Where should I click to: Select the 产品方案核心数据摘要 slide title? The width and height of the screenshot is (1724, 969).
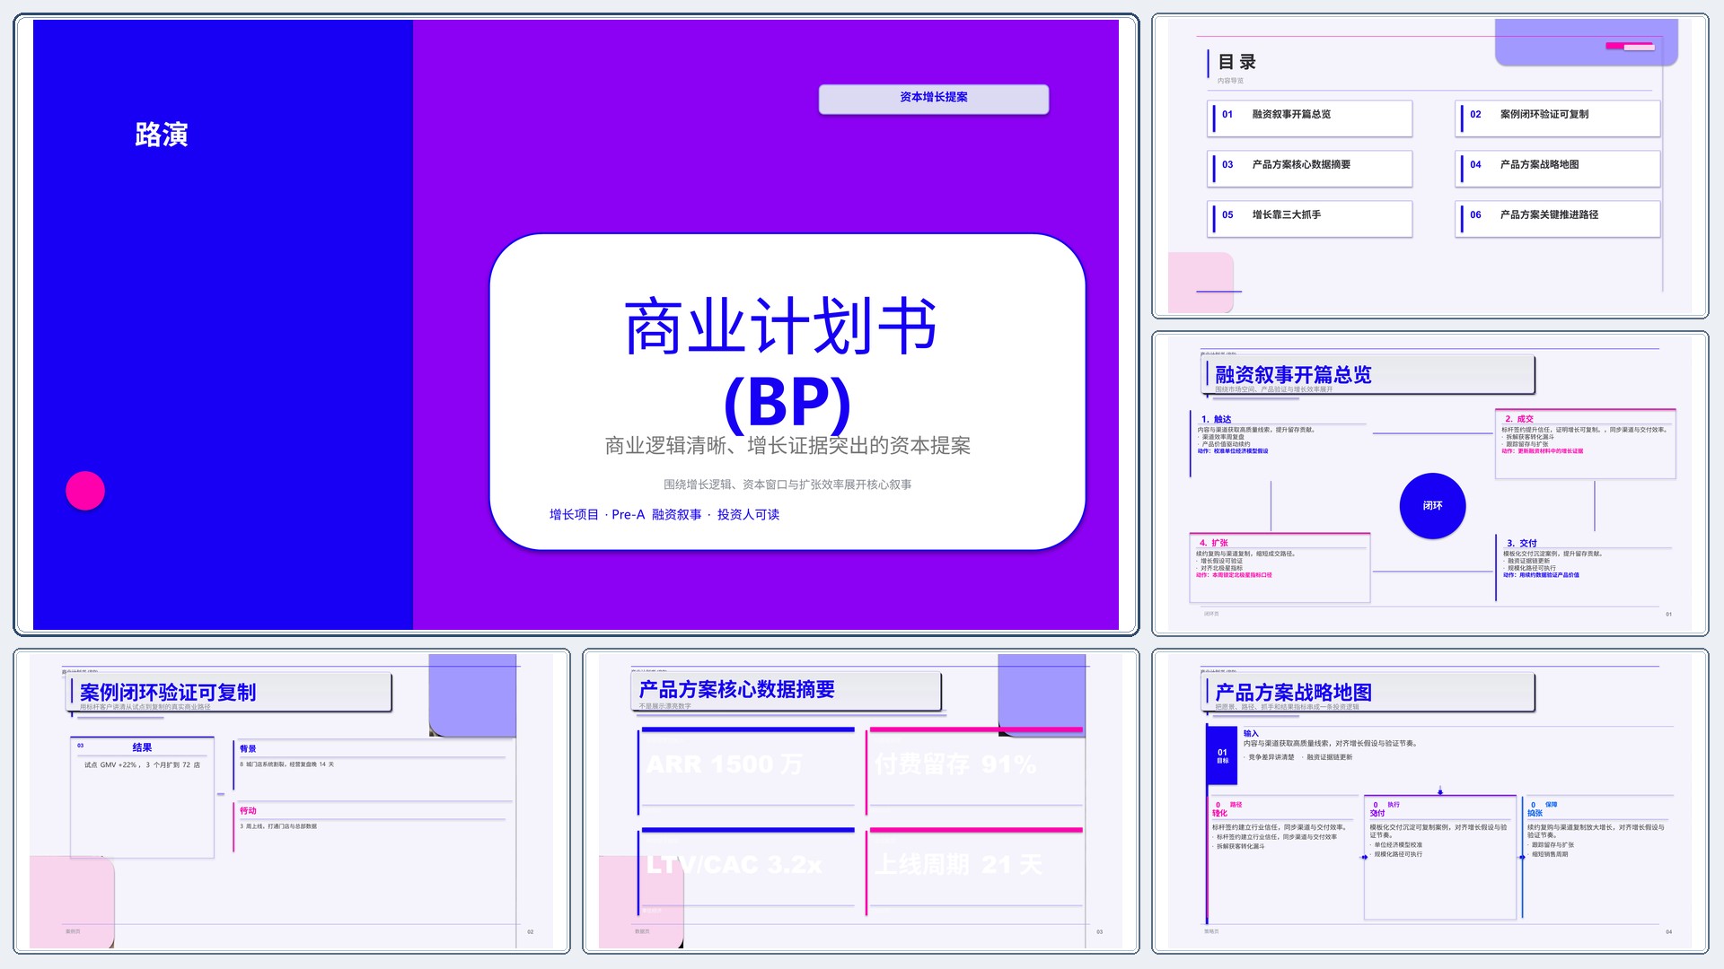(736, 690)
